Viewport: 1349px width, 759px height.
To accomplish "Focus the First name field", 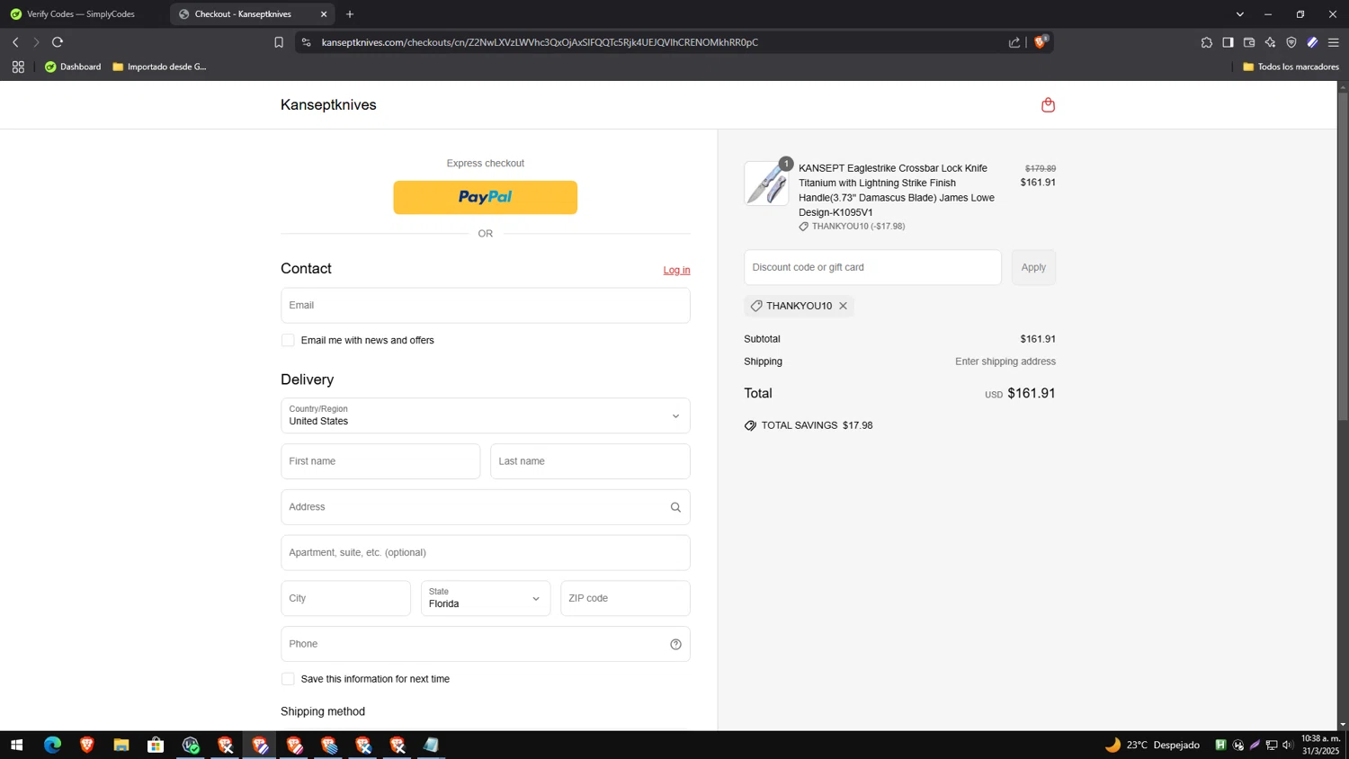I will tap(380, 461).
